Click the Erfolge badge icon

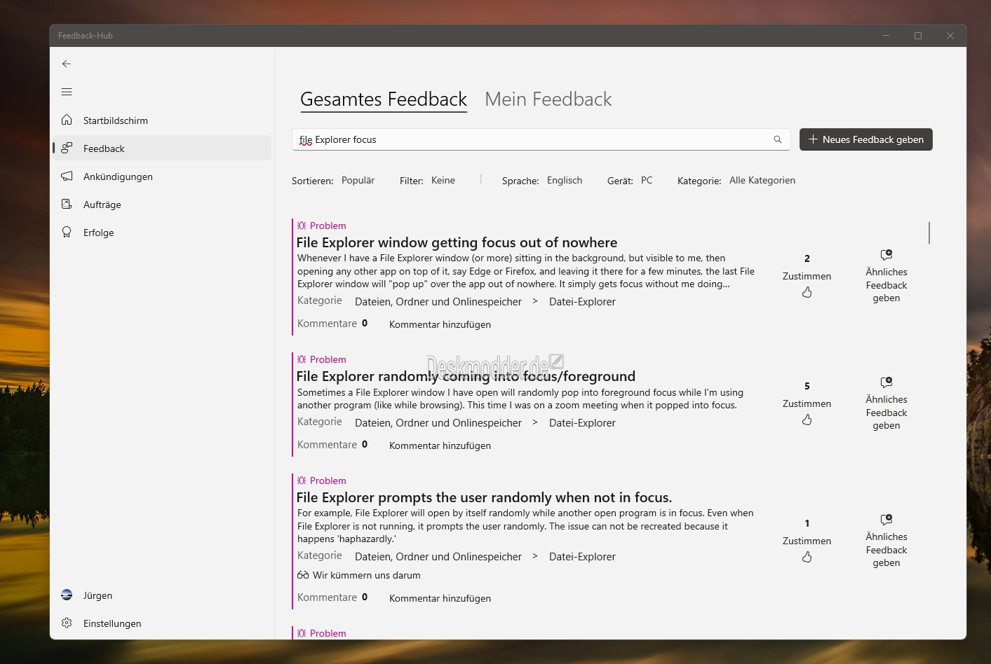tap(67, 232)
